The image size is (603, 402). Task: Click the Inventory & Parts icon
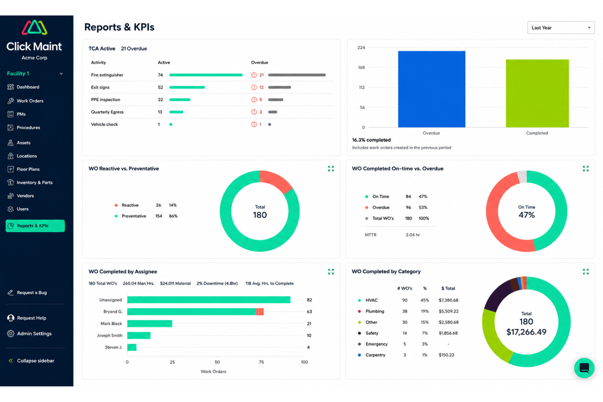[x=11, y=182]
